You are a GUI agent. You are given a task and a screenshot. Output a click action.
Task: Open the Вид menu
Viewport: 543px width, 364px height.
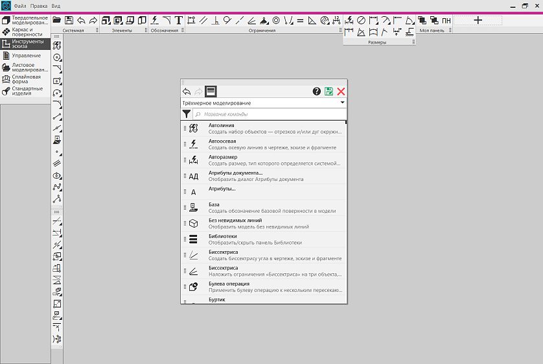click(56, 6)
